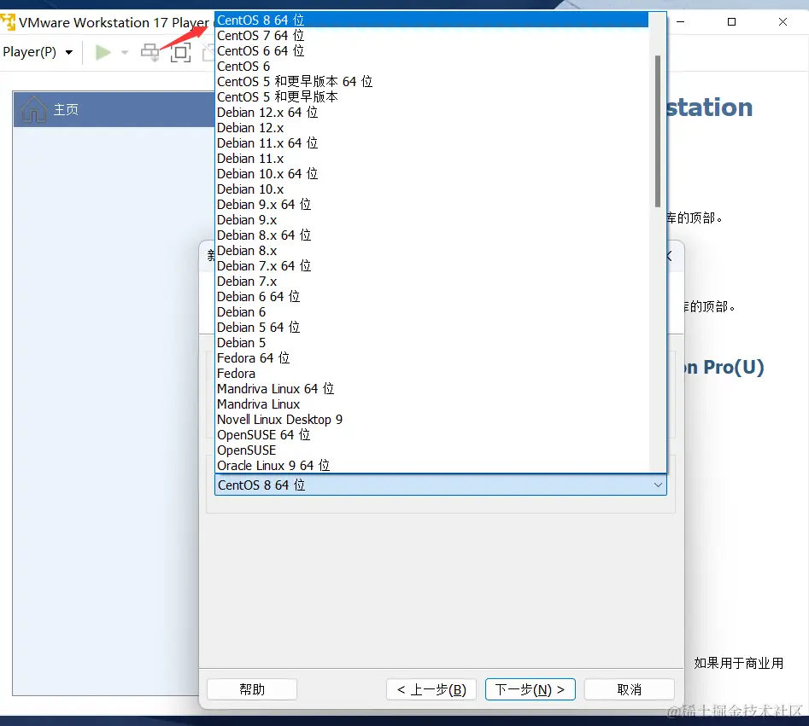Select the OpenSUSE entry

pyautogui.click(x=431, y=450)
